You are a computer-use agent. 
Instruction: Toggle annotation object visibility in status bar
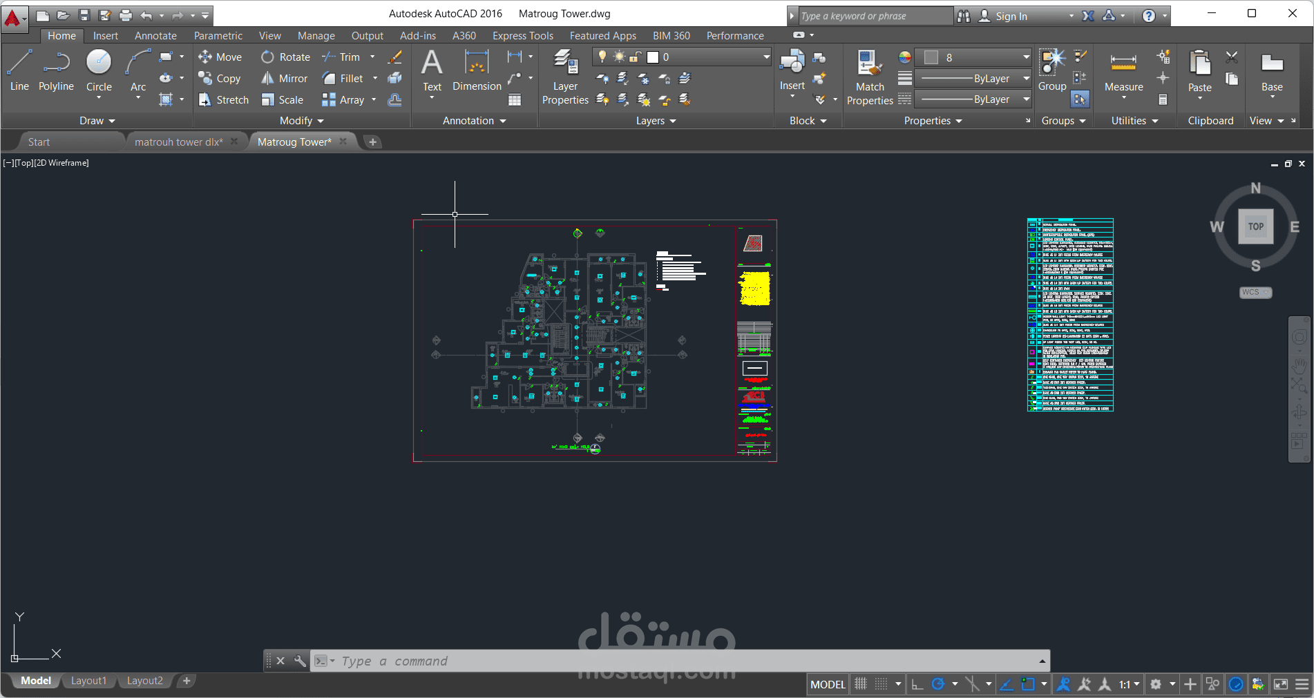click(1064, 684)
